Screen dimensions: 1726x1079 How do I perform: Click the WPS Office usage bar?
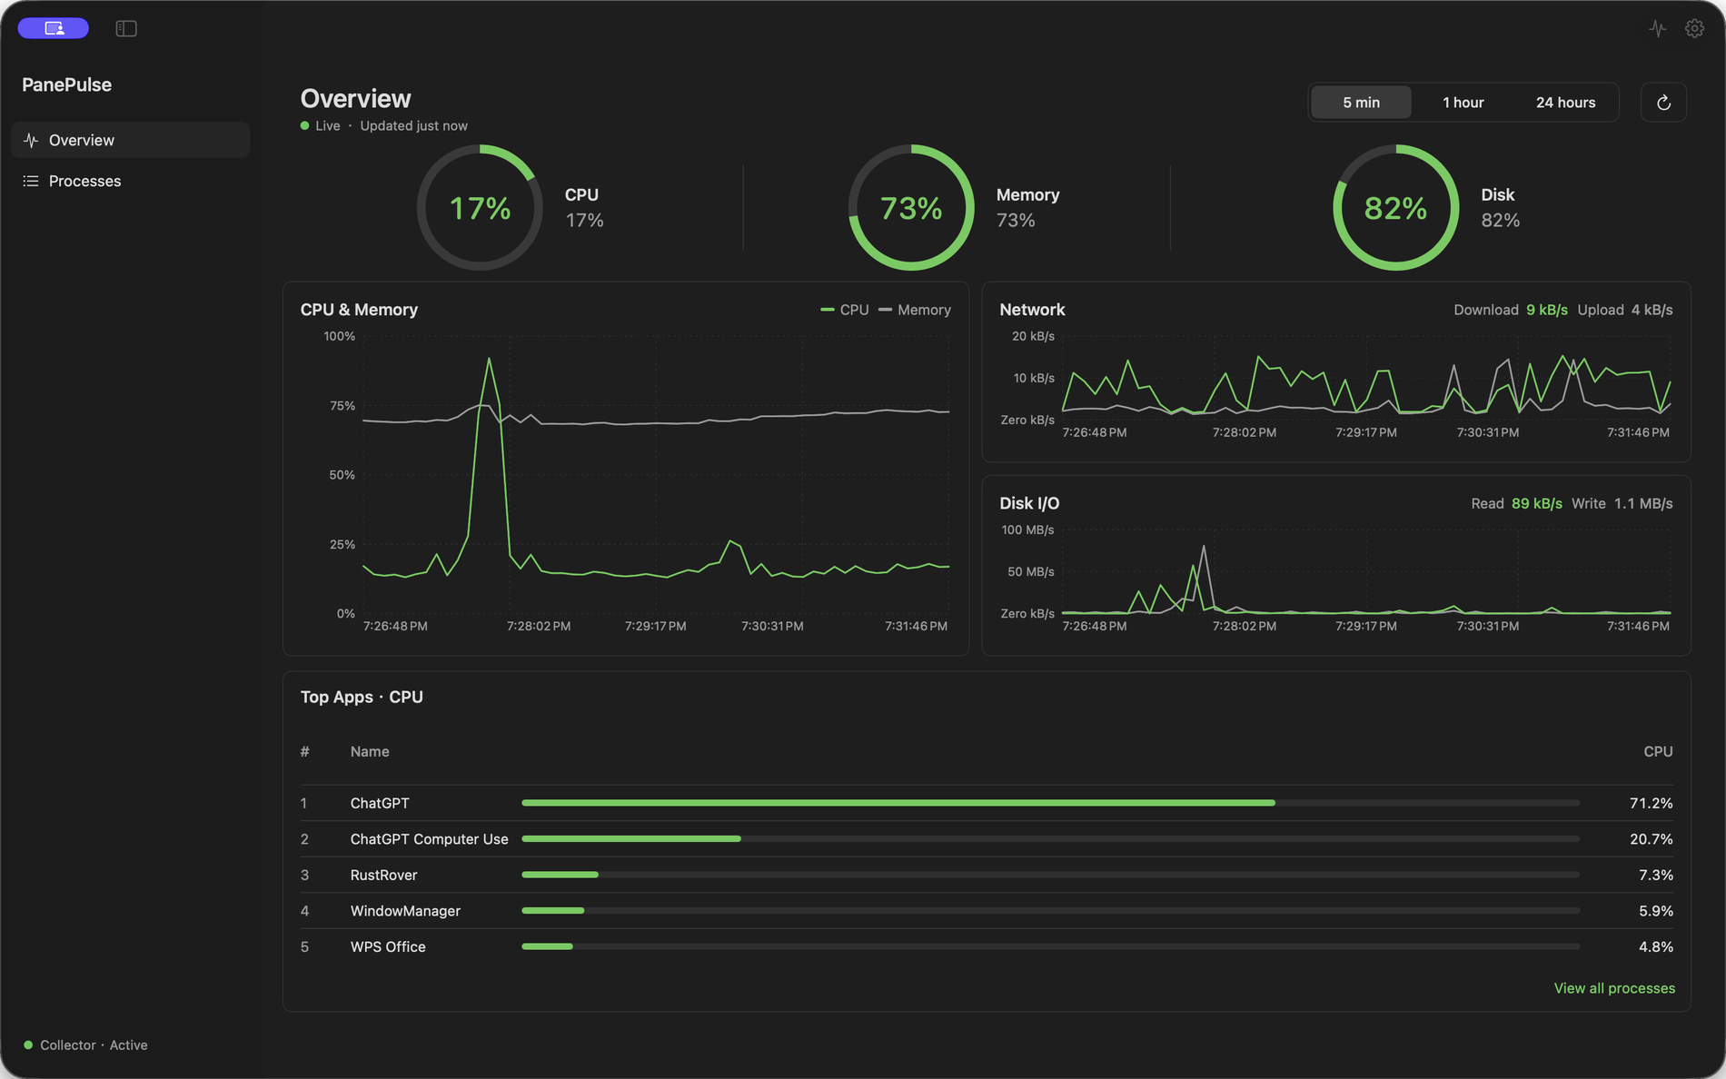pyautogui.click(x=1050, y=946)
